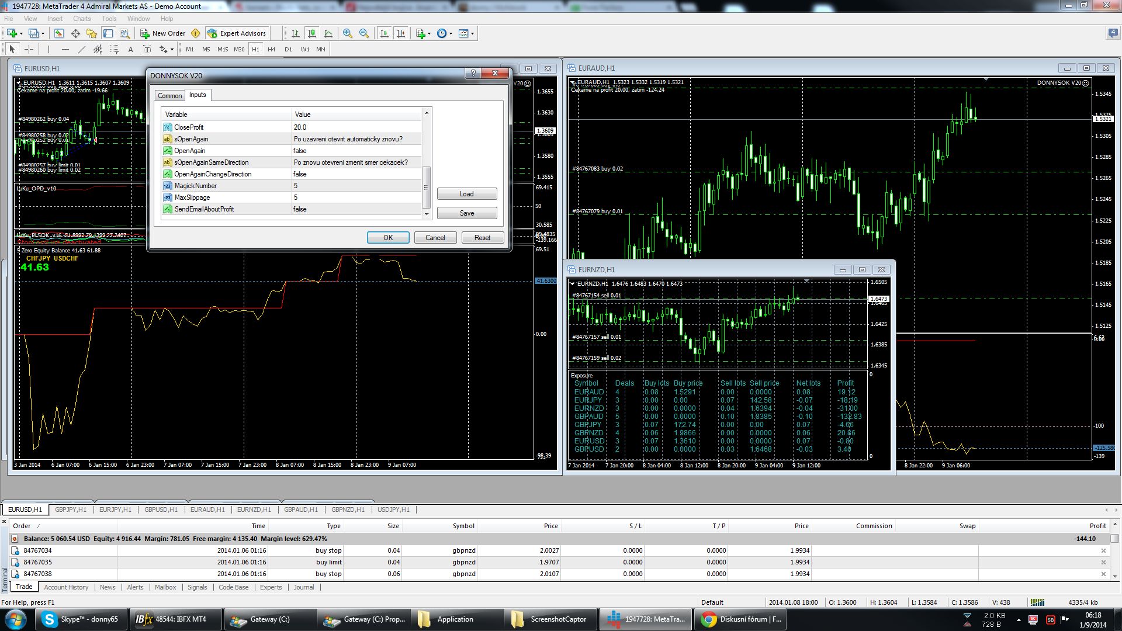Select the Text Label tool
The image size is (1122, 631).
tap(147, 49)
